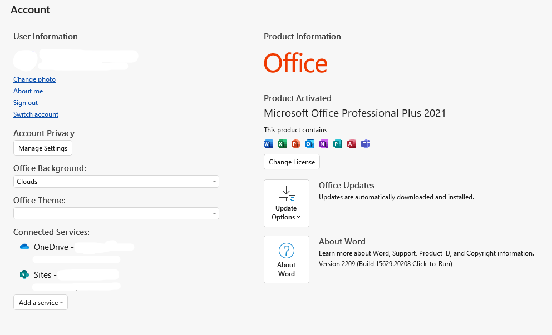Viewport: 552px width, 335px height.
Task: Click the 'Product Activated' label
Action: [x=298, y=98]
